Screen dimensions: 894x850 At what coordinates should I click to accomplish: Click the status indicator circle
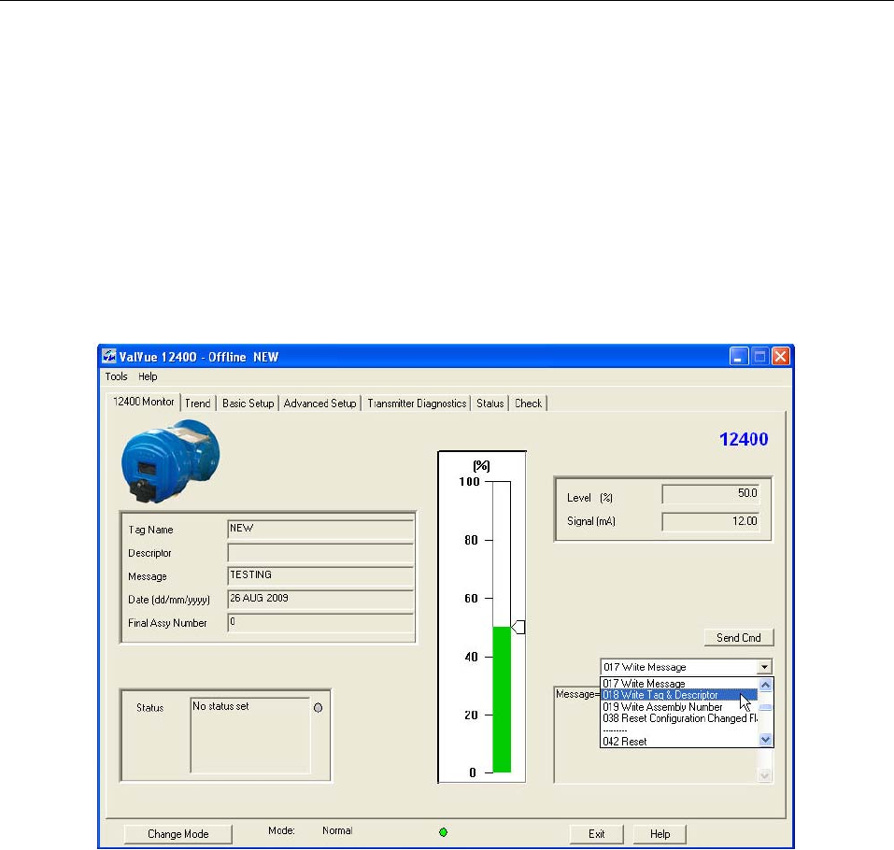[319, 707]
